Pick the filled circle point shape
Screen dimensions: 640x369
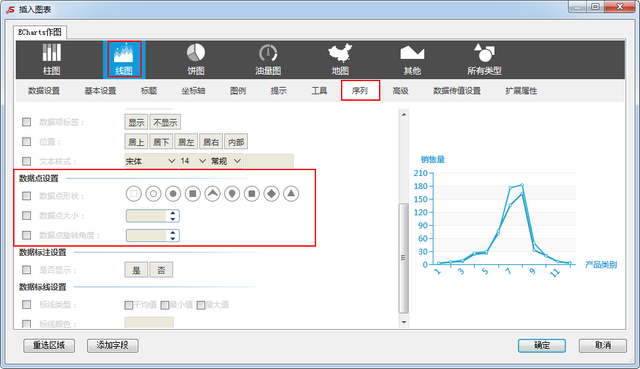click(173, 194)
